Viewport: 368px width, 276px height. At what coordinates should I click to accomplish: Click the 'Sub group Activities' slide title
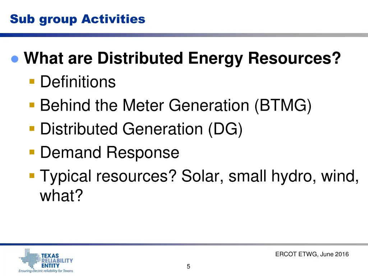tap(78, 19)
